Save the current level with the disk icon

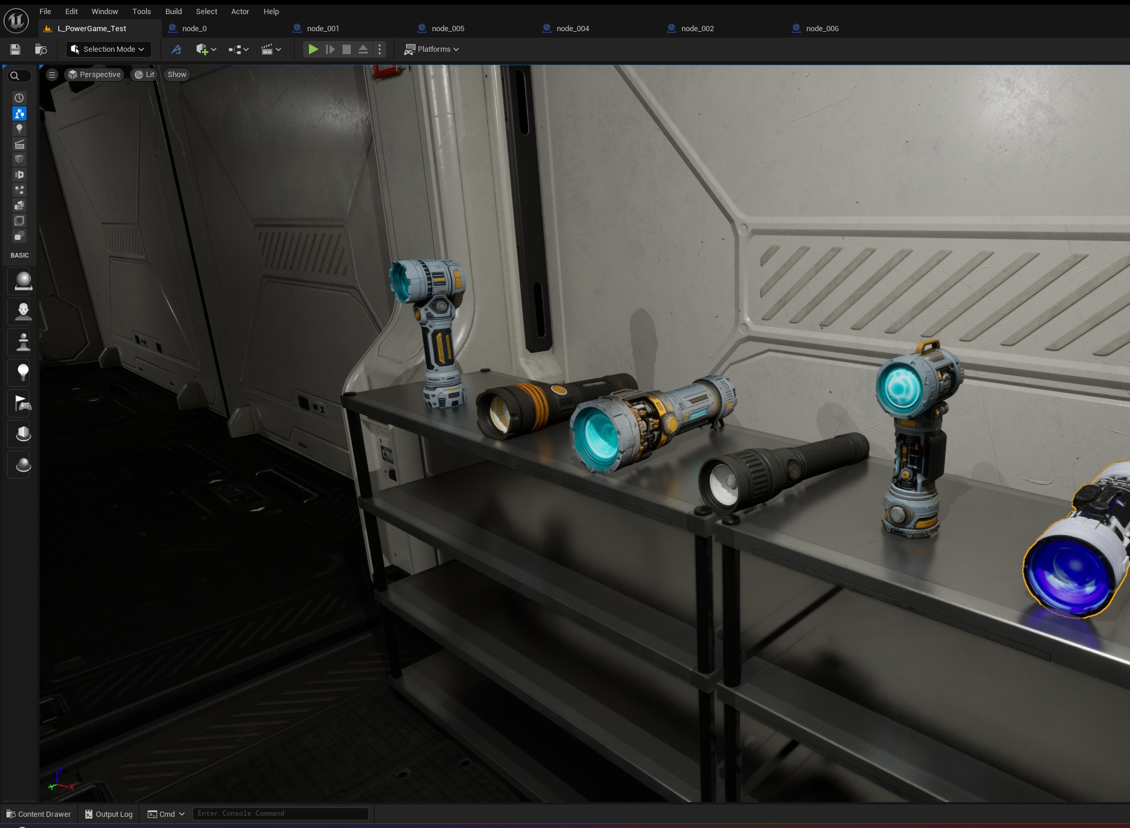tap(15, 49)
